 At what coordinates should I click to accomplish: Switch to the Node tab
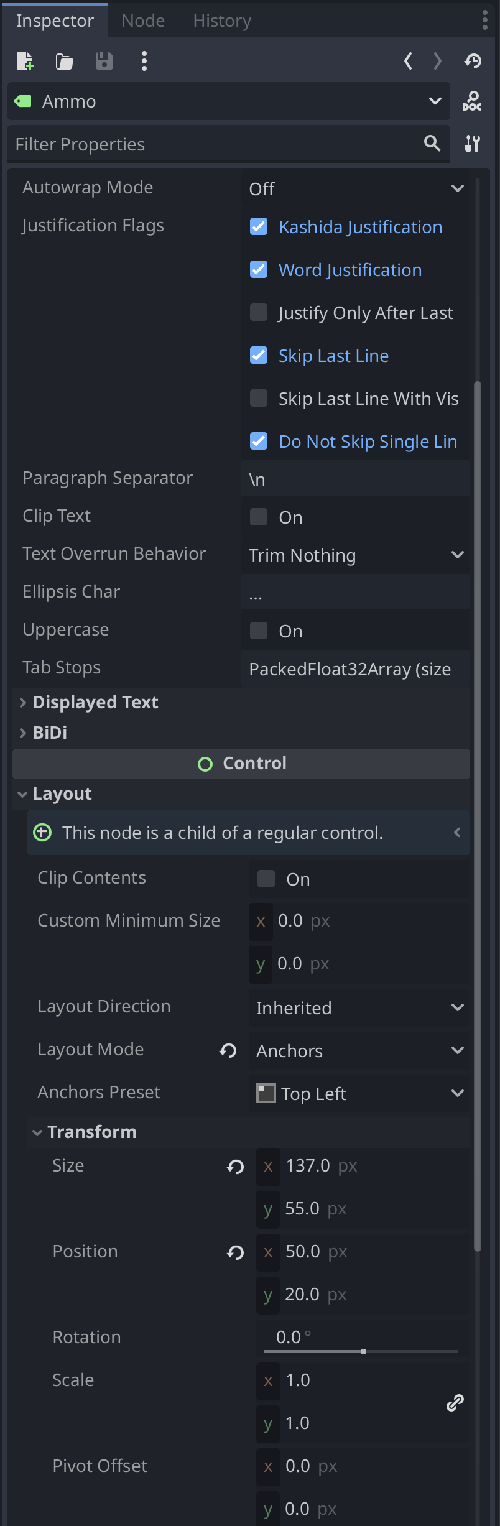tap(143, 21)
